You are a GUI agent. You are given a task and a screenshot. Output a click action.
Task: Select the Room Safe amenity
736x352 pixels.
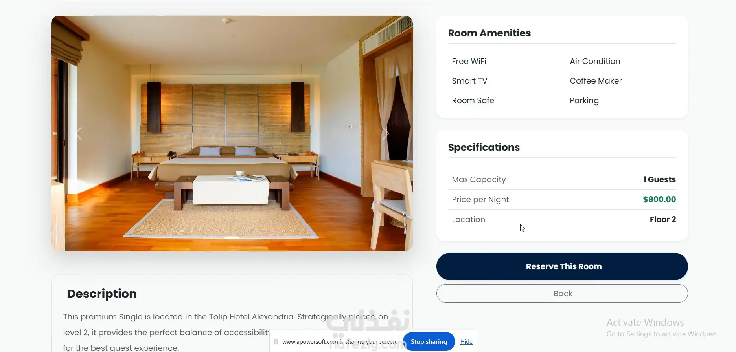coord(473,100)
